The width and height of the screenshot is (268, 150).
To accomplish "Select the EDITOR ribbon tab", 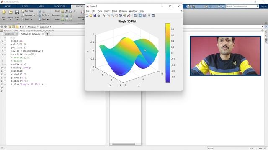I will pyautogui.click(x=79, y=7).
